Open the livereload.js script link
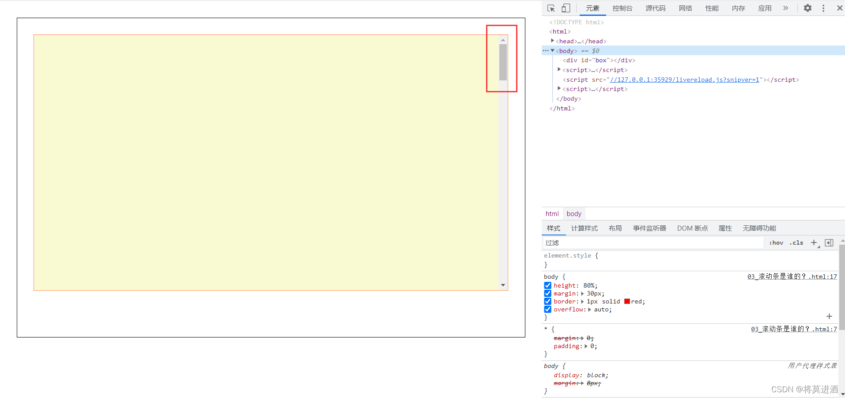 coord(685,80)
